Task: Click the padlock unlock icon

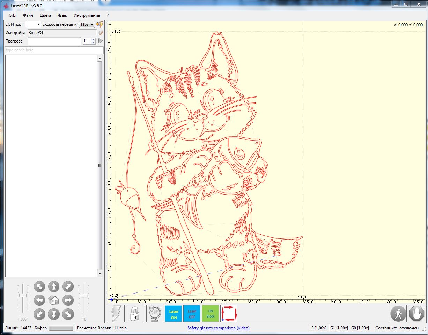Action: pyautogui.click(x=134, y=314)
